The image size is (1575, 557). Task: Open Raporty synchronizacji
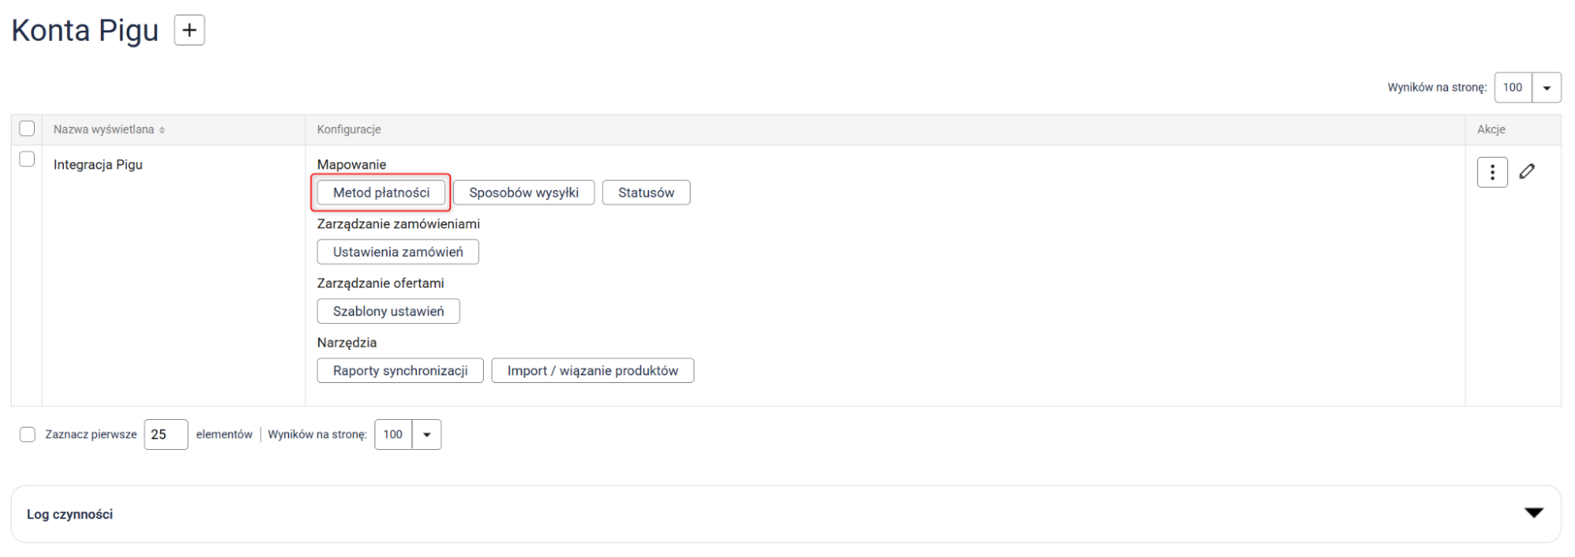pyautogui.click(x=400, y=371)
